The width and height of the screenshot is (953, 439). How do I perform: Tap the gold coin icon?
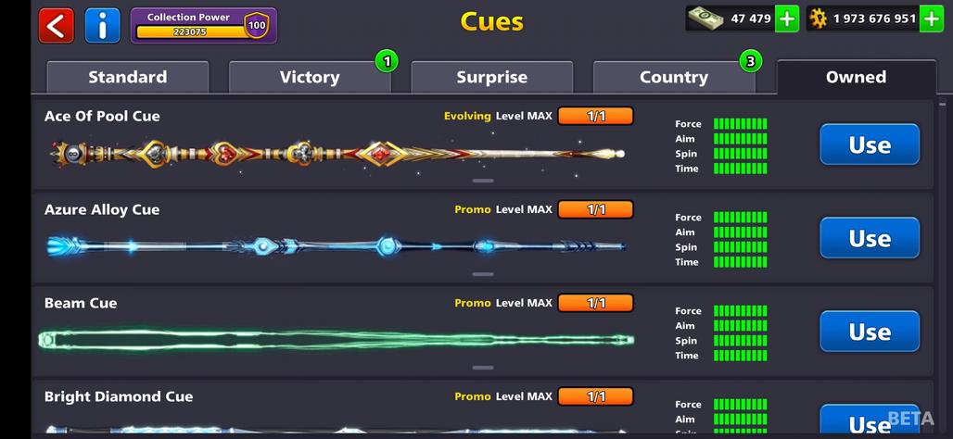(x=819, y=19)
